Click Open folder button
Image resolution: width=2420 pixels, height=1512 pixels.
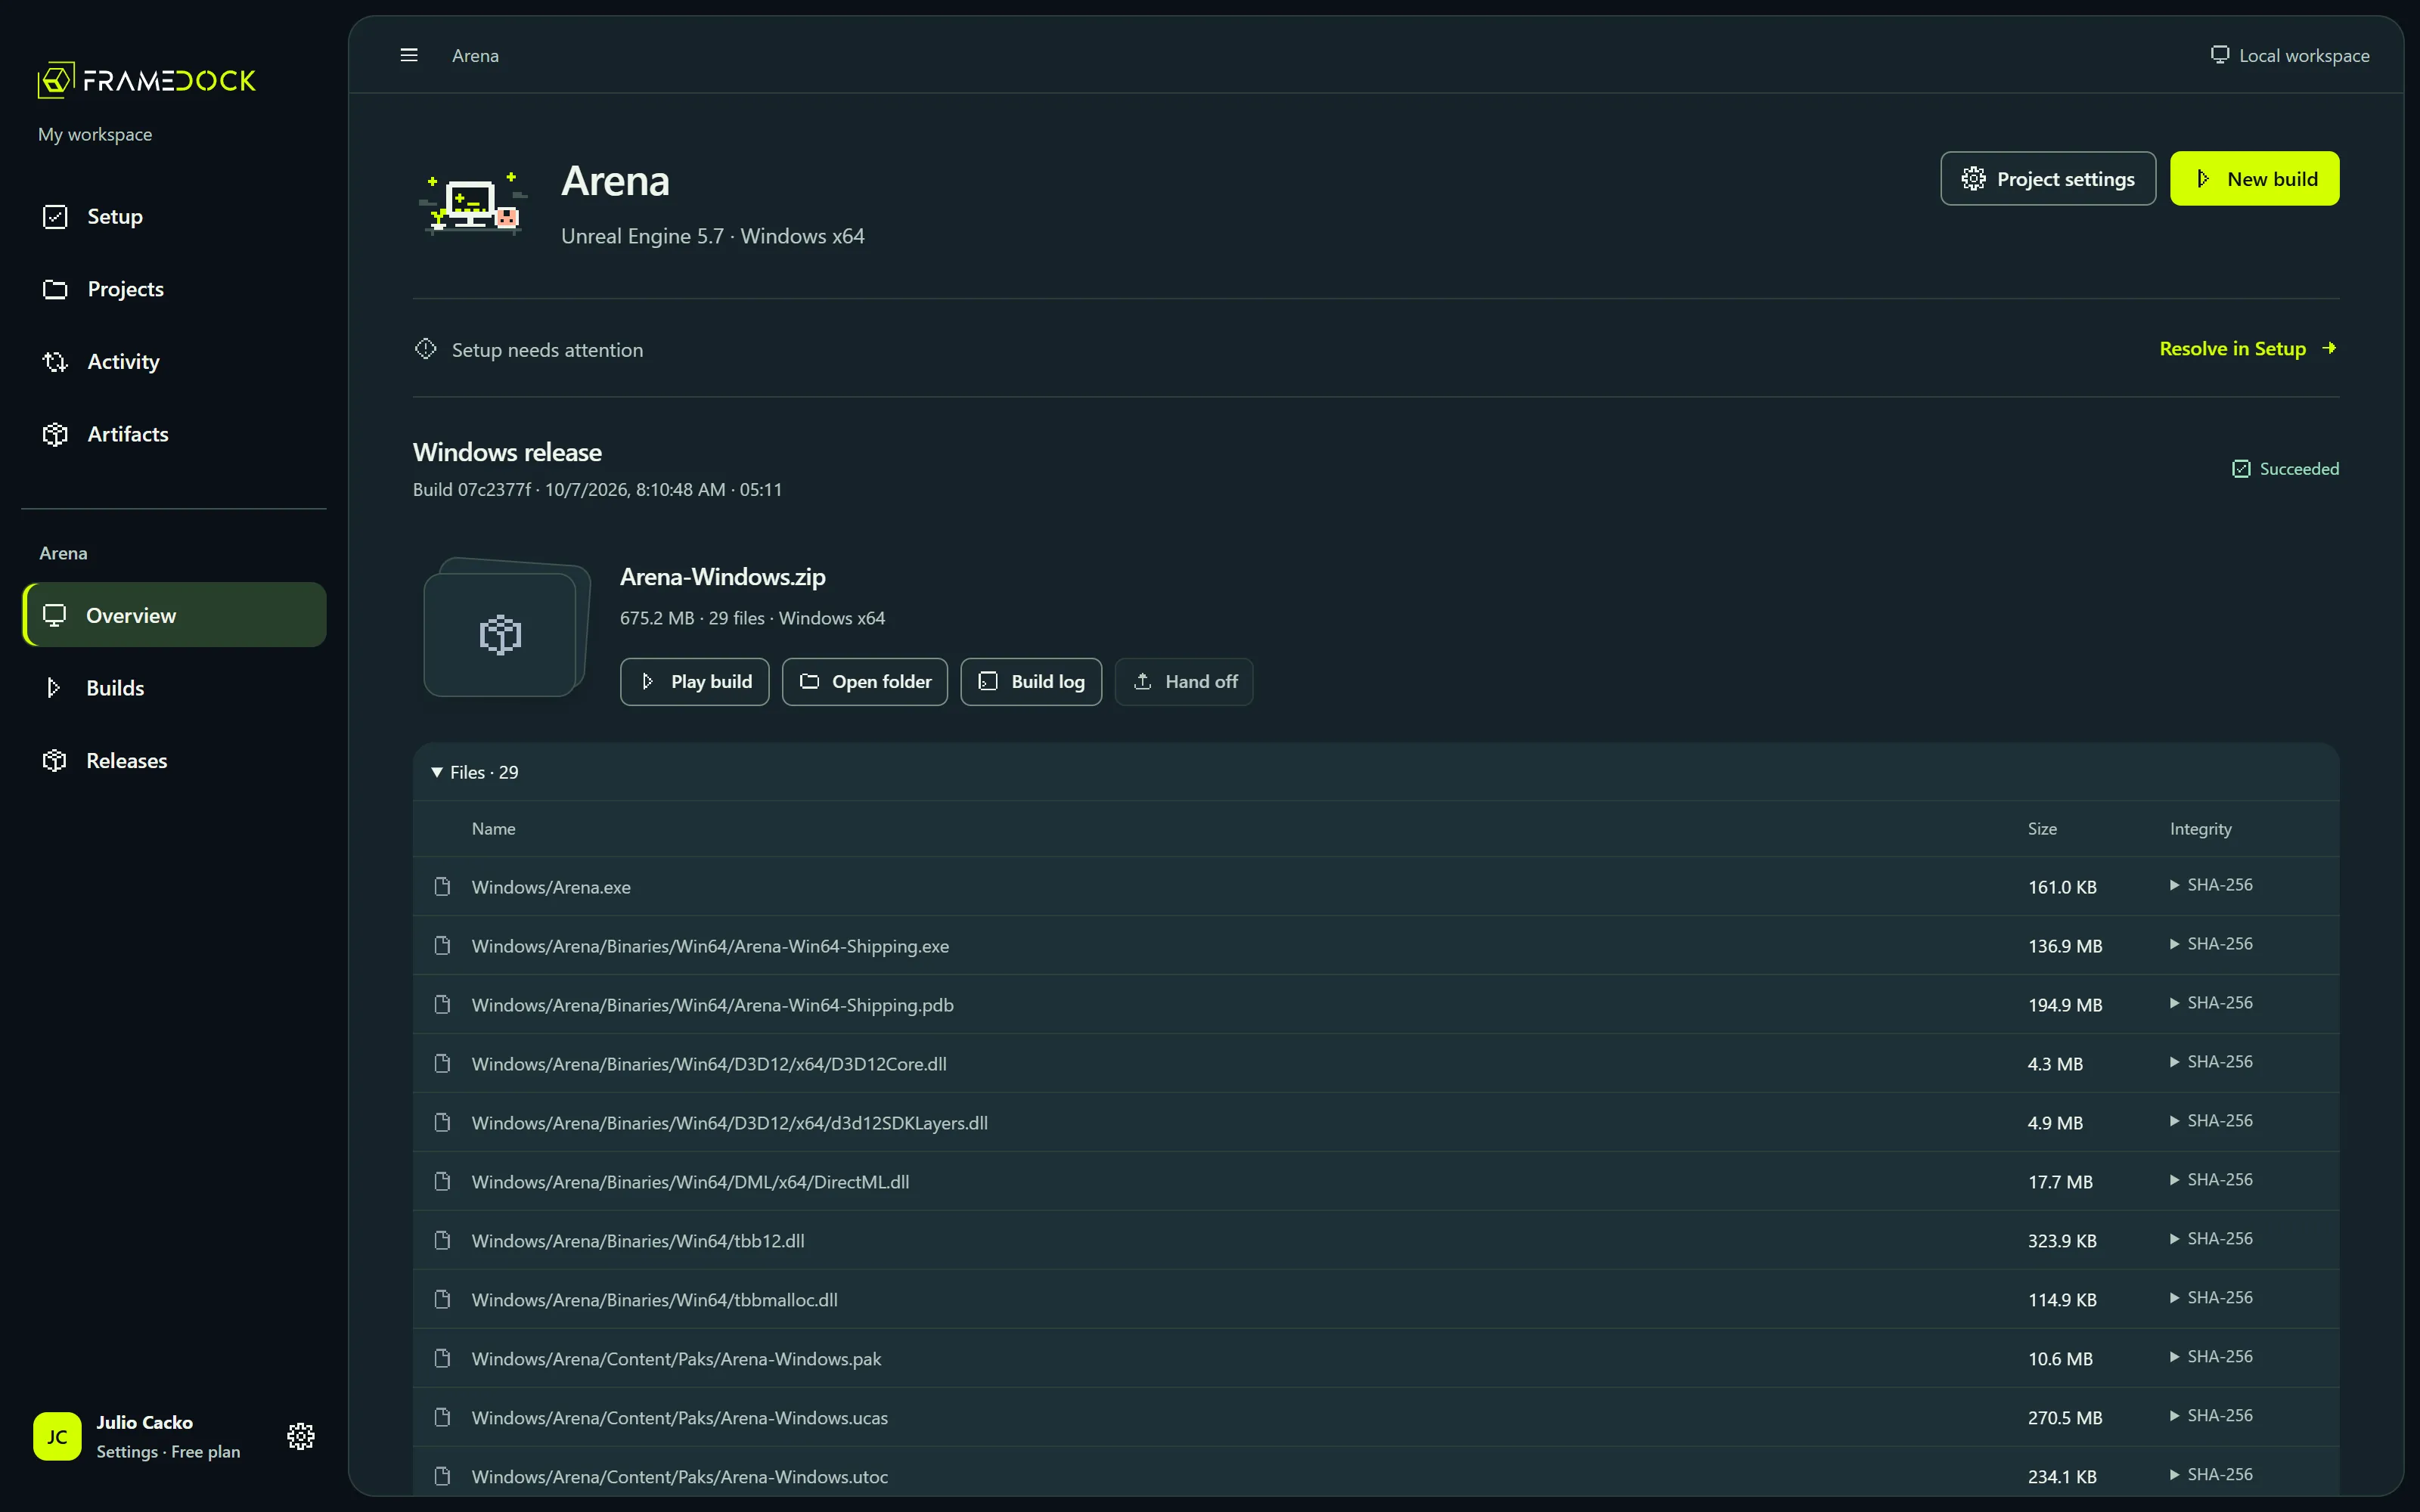865,682
